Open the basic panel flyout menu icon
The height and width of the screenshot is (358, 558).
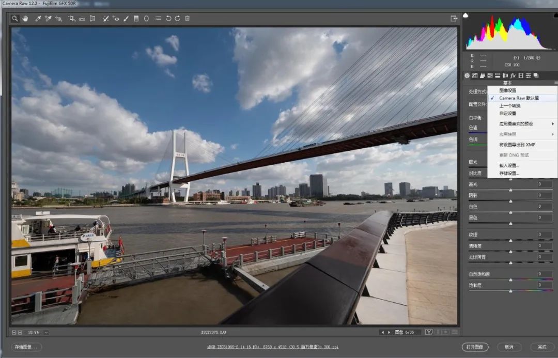click(555, 83)
